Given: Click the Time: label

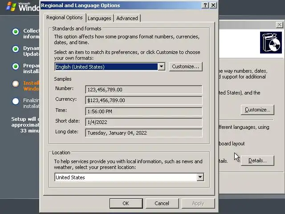Looking at the screenshot, I should coord(61,110).
